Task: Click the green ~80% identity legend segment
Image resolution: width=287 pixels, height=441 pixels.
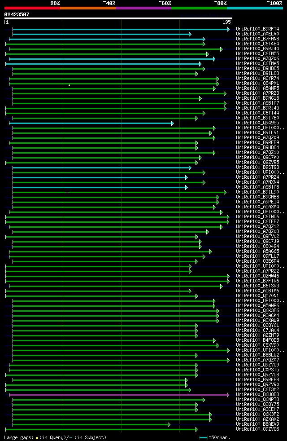Action: (199, 8)
